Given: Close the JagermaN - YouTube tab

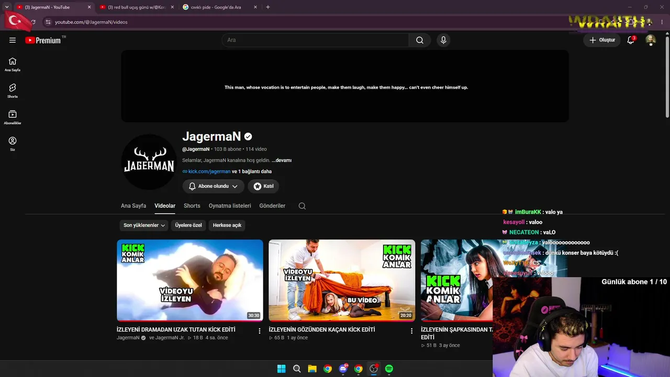Looking at the screenshot, I should [89, 7].
